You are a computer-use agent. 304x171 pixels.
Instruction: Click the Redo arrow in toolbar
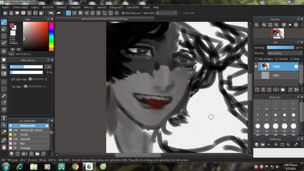click(58, 13)
